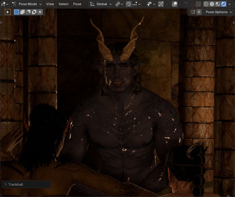Open the viewport shading options dropdown
Viewport: 235px width, 197px height.
[x=229, y=4]
